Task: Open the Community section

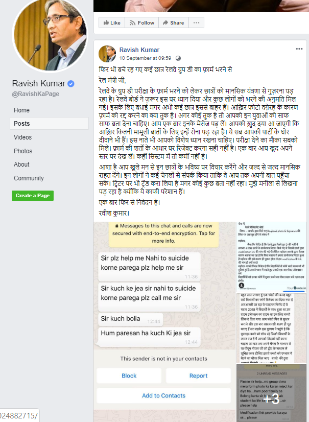Action: tap(29, 178)
